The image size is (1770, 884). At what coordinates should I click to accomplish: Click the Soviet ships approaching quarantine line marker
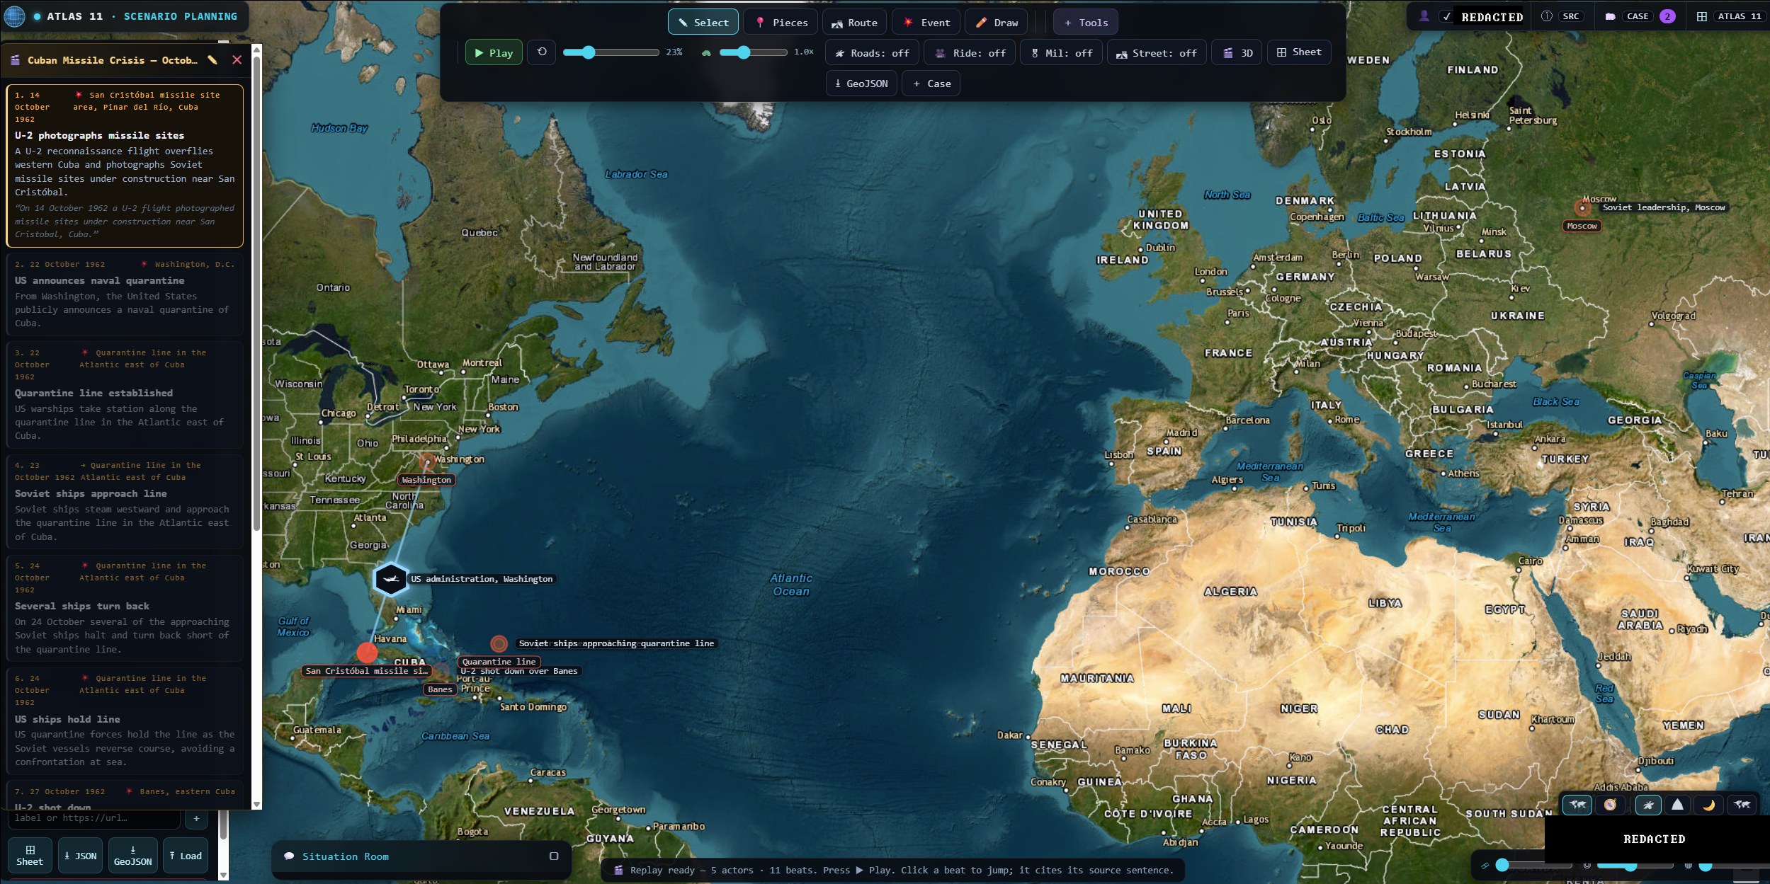click(499, 643)
